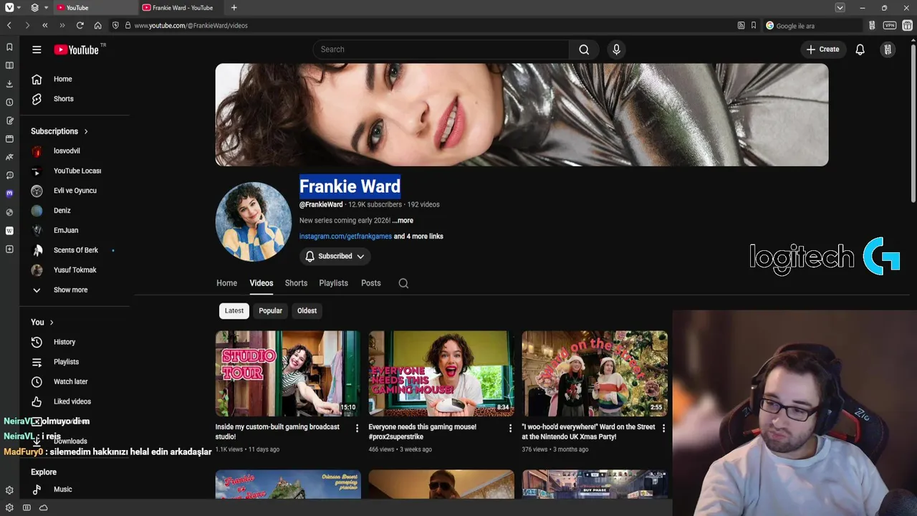Viewport: 917px width, 516px height.
Task: Reload the current page
Action: tap(80, 25)
